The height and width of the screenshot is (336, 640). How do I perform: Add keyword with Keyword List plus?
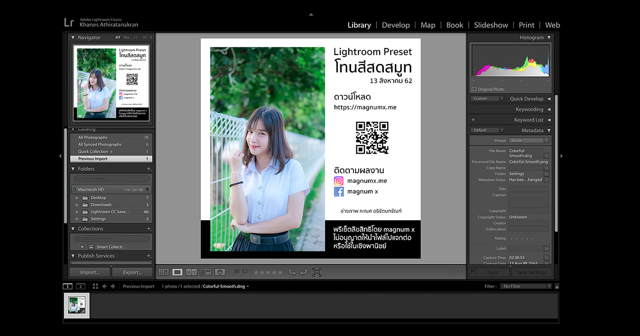pyautogui.click(x=473, y=120)
